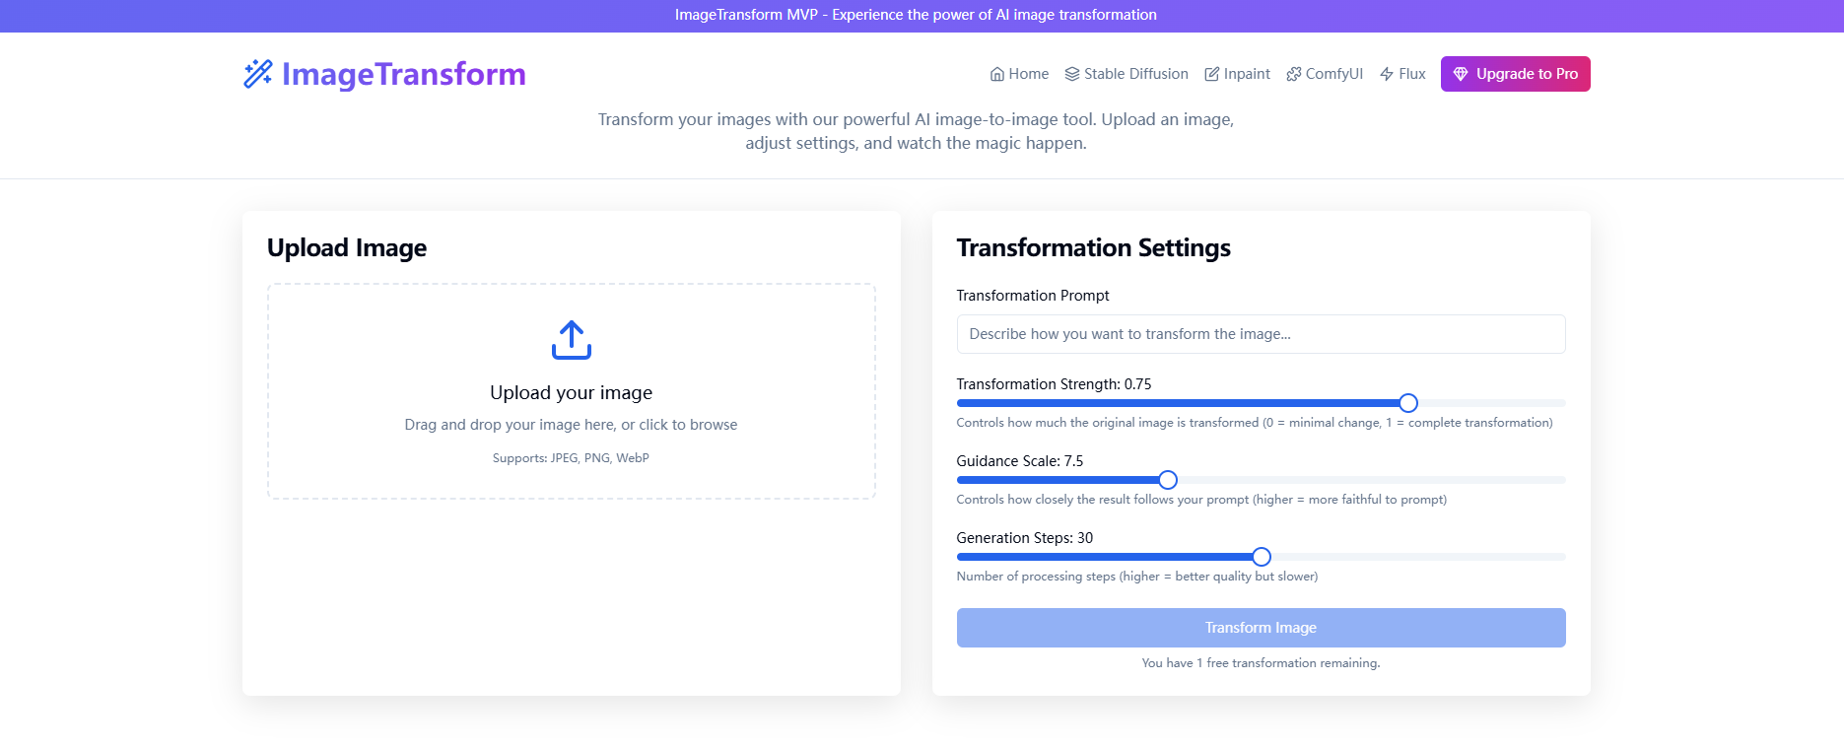Click the Upload Image heading

(347, 247)
